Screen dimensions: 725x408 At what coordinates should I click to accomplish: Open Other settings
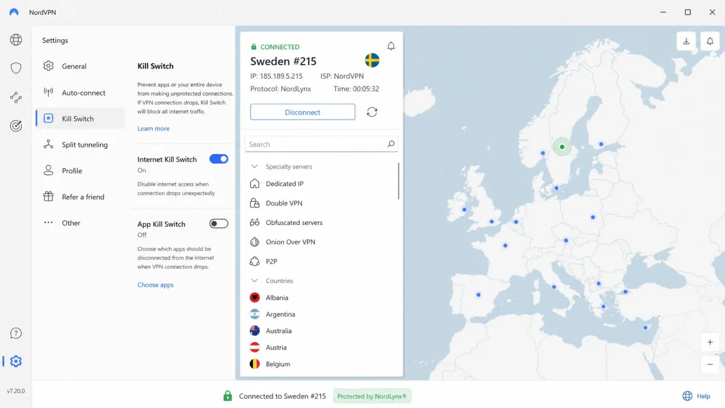coord(80,222)
